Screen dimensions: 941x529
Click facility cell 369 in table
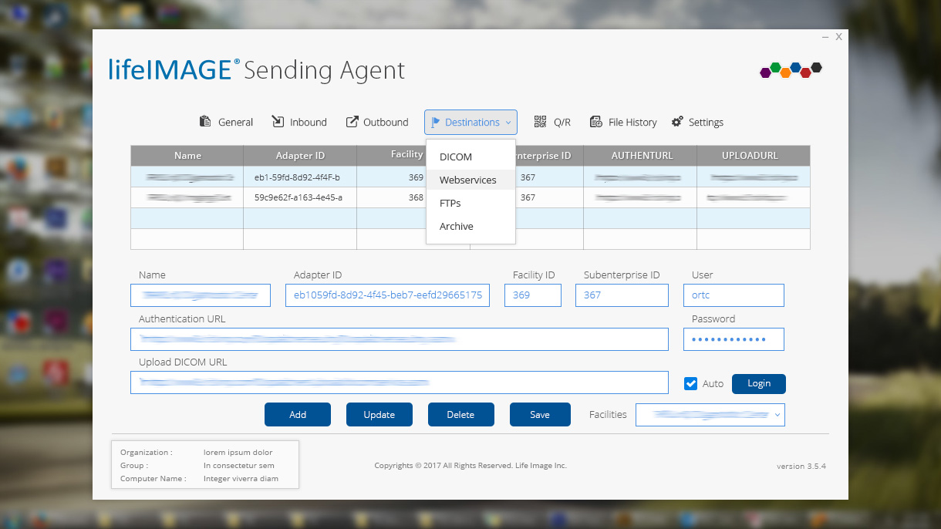click(x=416, y=177)
